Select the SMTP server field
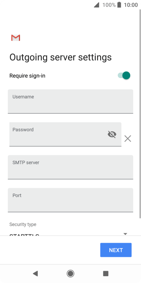The width and height of the screenshot is (141, 283). click(70, 167)
